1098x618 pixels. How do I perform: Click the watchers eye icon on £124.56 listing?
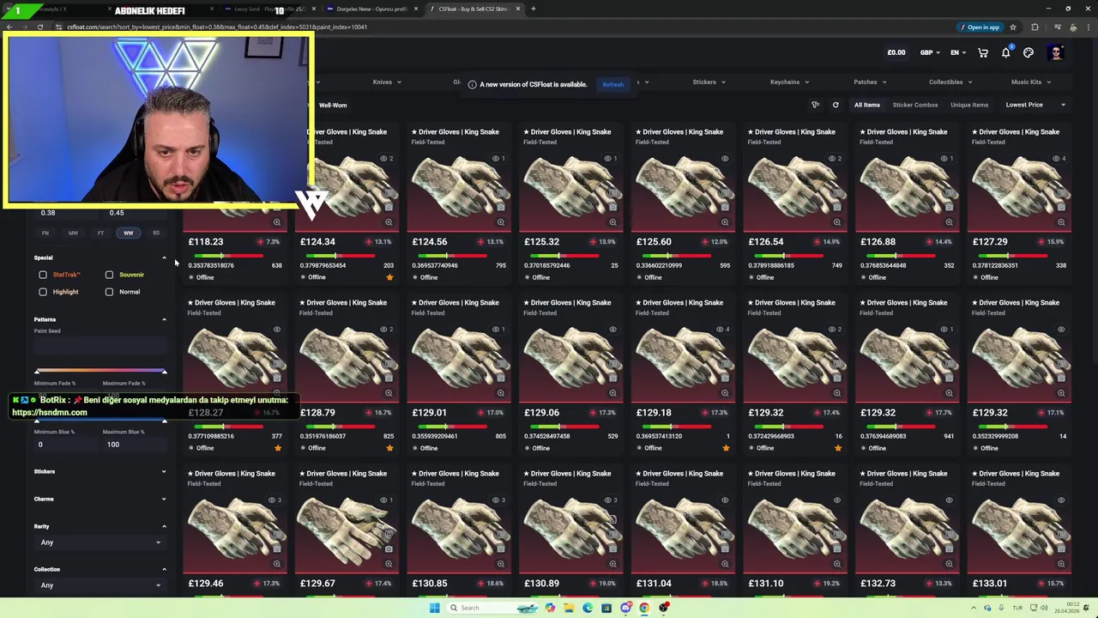(x=498, y=159)
